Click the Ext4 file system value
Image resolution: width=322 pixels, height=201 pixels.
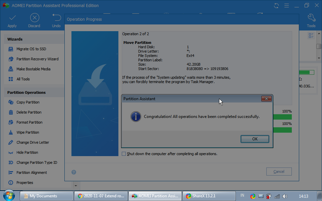click(191, 56)
